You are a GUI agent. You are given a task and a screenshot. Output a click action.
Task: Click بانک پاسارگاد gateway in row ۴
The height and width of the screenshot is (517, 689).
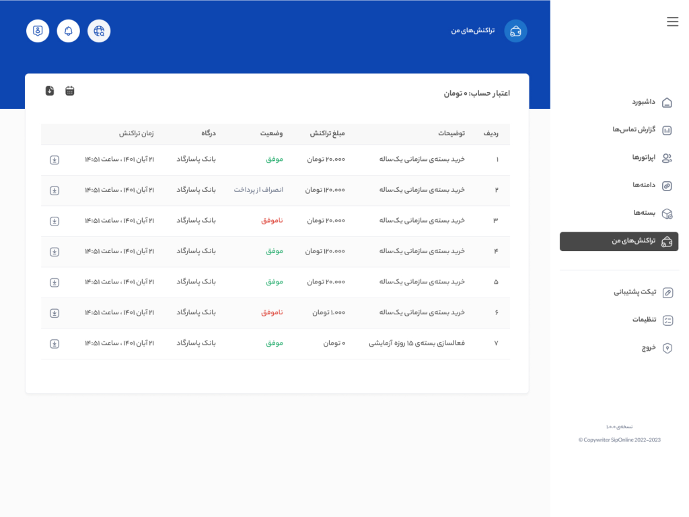(x=196, y=252)
